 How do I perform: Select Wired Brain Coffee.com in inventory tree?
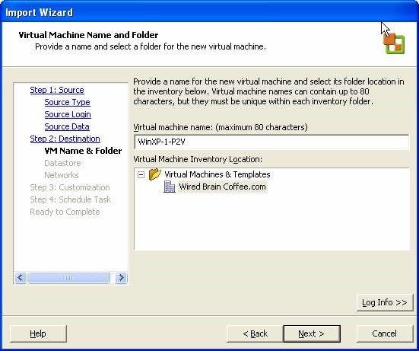(222, 187)
